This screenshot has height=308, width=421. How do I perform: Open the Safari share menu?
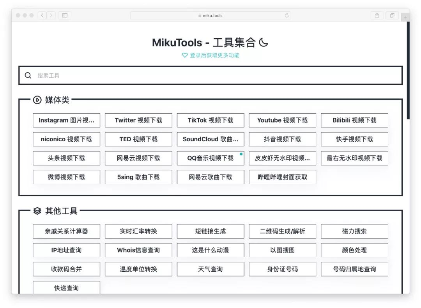click(x=377, y=15)
